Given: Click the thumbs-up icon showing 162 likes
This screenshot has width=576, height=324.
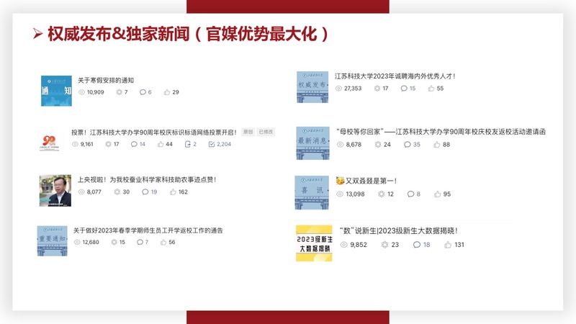Looking at the screenshot, I should (x=172, y=192).
